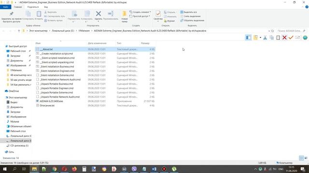
Task: Click the clipboard Paste toolbar icon
Action: 278,37
